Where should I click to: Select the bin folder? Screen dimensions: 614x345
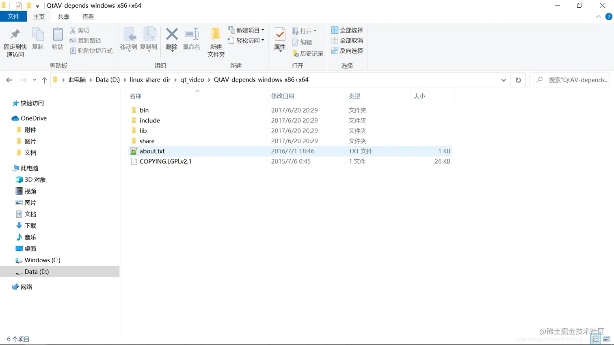point(290,110)
